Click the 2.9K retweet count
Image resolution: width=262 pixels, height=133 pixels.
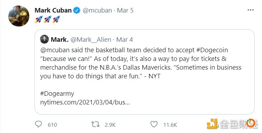pyautogui.click(x=110, y=125)
